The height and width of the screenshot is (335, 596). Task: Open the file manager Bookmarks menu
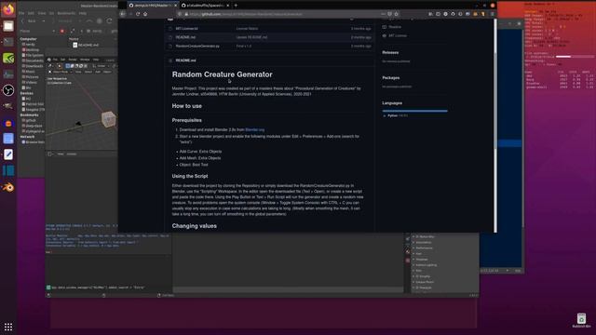(66, 13)
